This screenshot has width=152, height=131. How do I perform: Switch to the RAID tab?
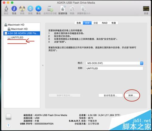coord(105,23)
